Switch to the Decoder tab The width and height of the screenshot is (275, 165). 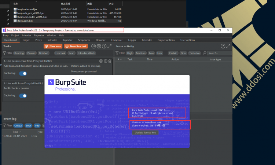coord(101,40)
